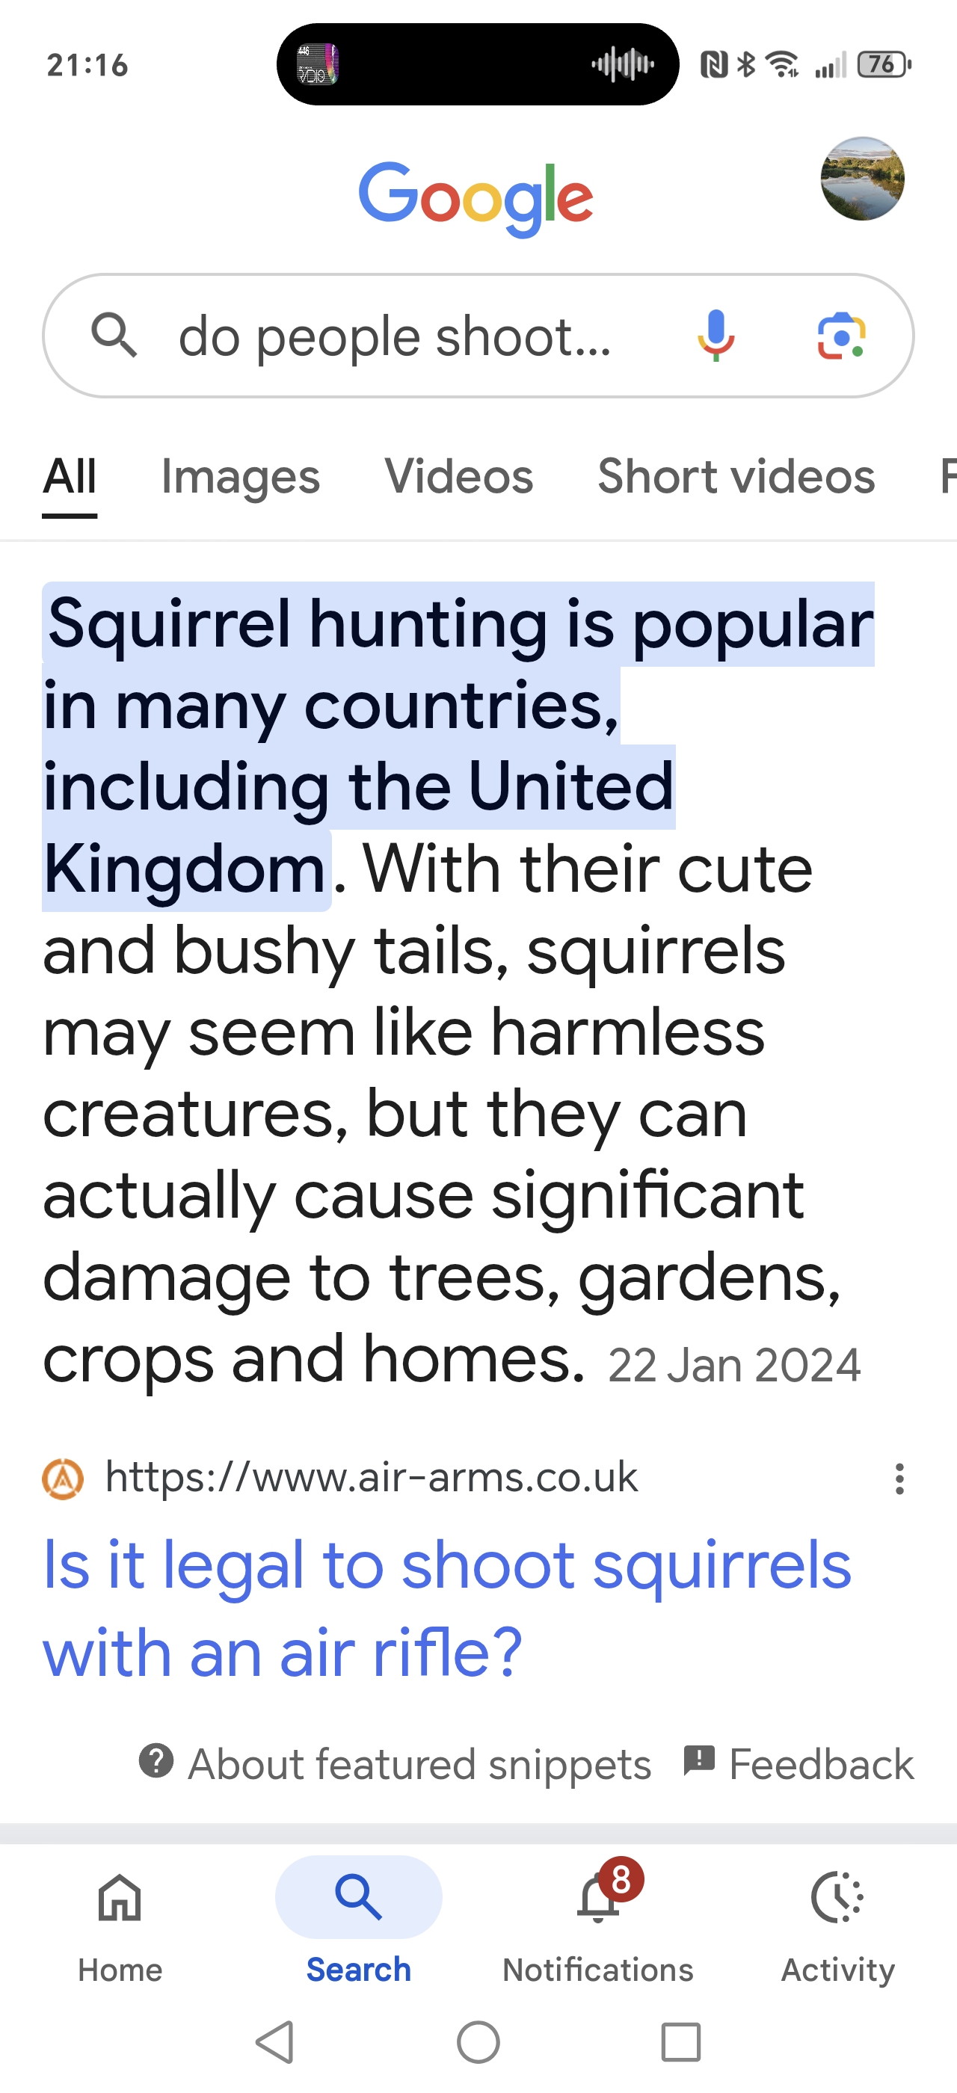957x2093 pixels.
Task: Tap the magnifier icon in search bar
Action: click(114, 336)
